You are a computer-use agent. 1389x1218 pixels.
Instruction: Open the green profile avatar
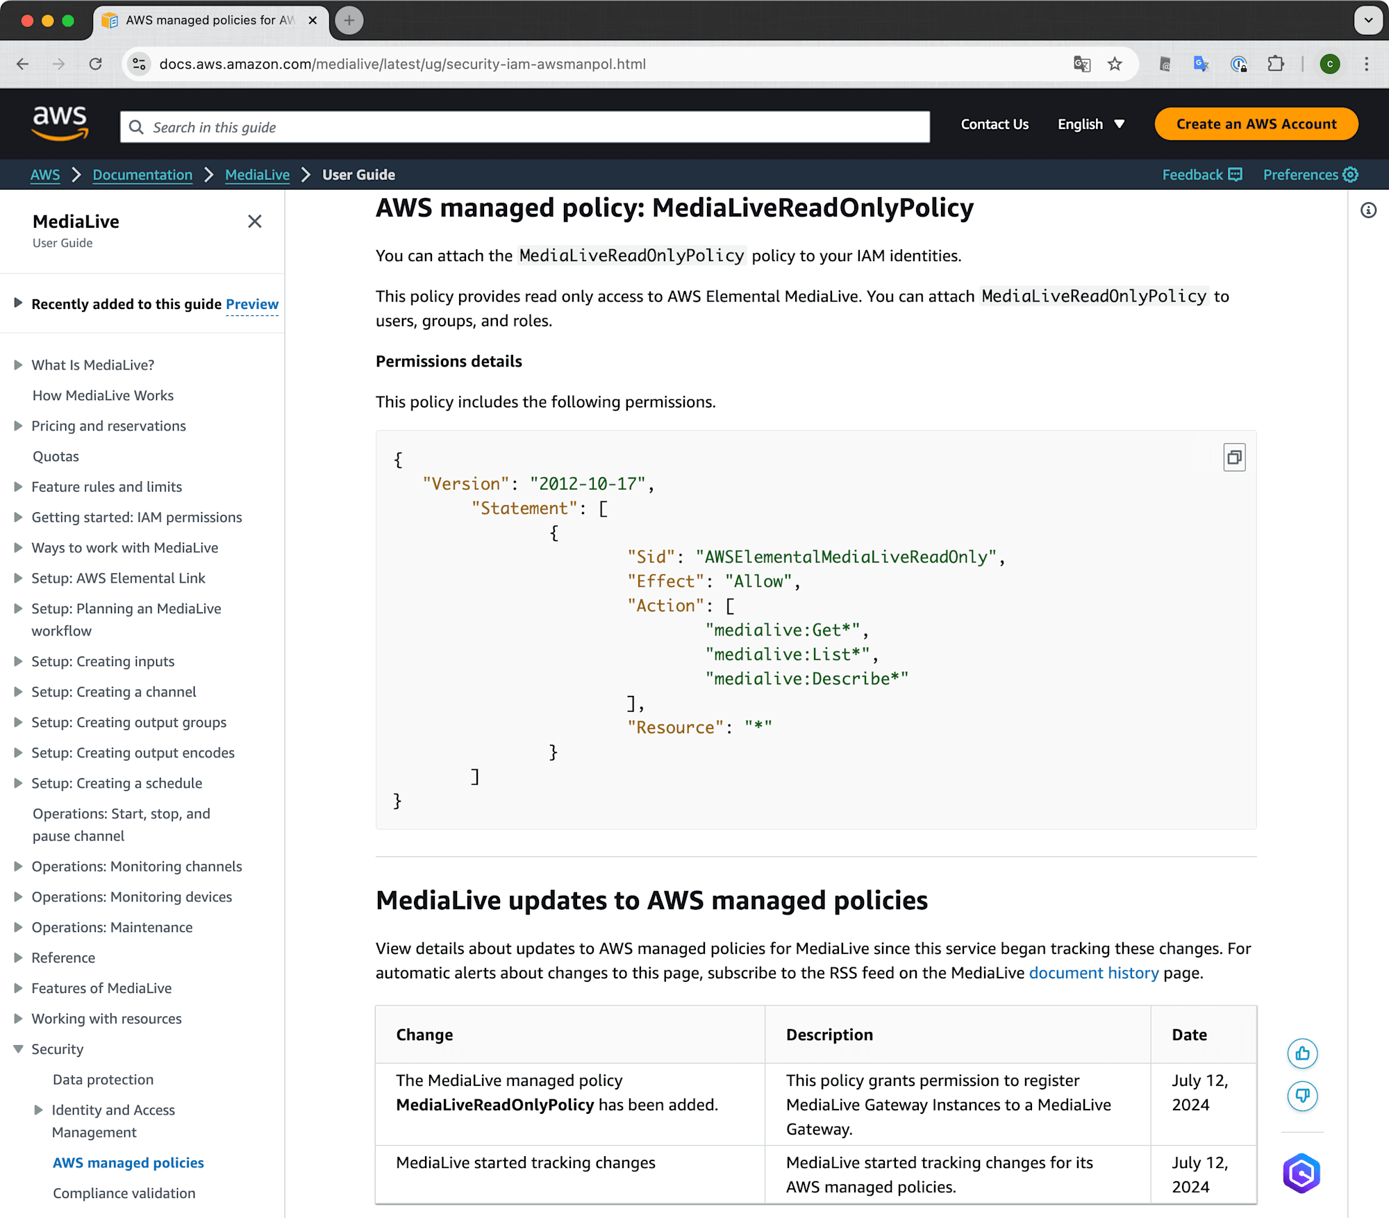click(x=1329, y=64)
